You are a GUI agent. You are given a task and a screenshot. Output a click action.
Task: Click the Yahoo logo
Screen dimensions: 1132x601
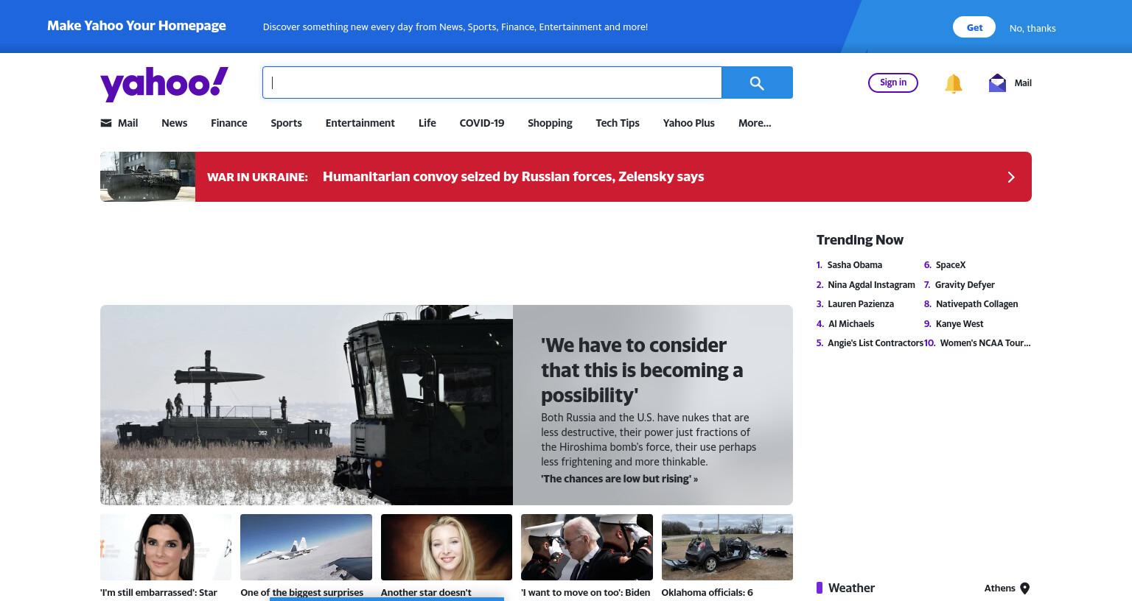point(164,84)
